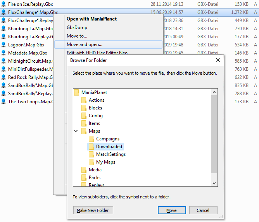Click the folder tree vertical scrollbar thumb
Screen dimensions: 259x222
pyautogui.click(x=214, y=134)
